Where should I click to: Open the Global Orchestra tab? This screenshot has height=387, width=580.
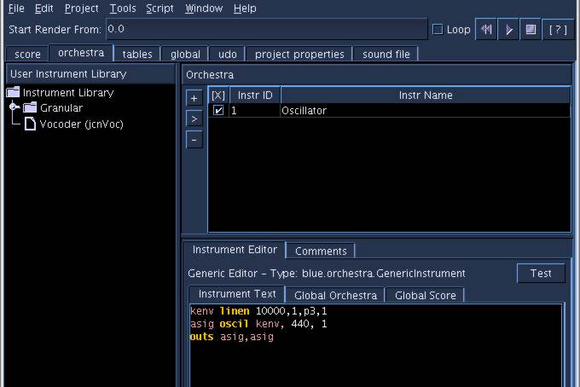click(335, 295)
